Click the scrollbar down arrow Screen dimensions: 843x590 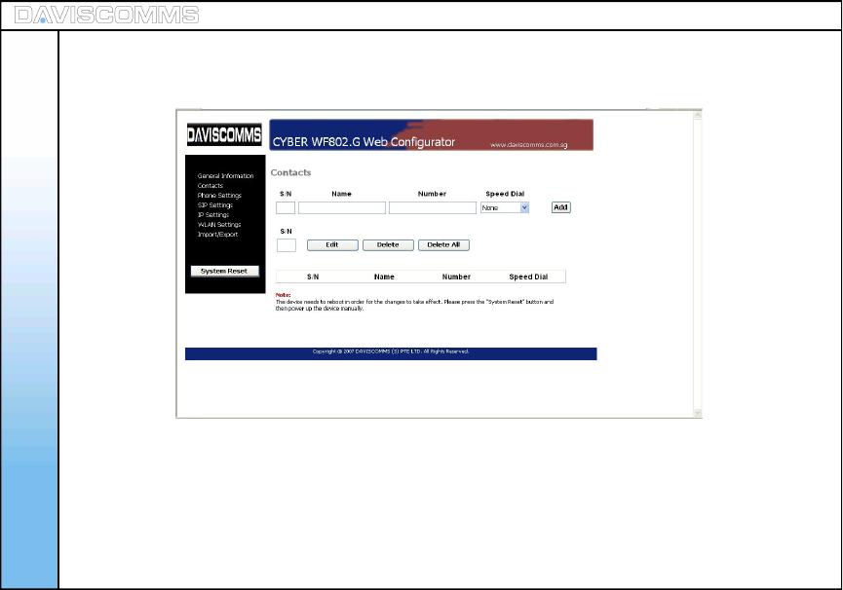(698, 413)
